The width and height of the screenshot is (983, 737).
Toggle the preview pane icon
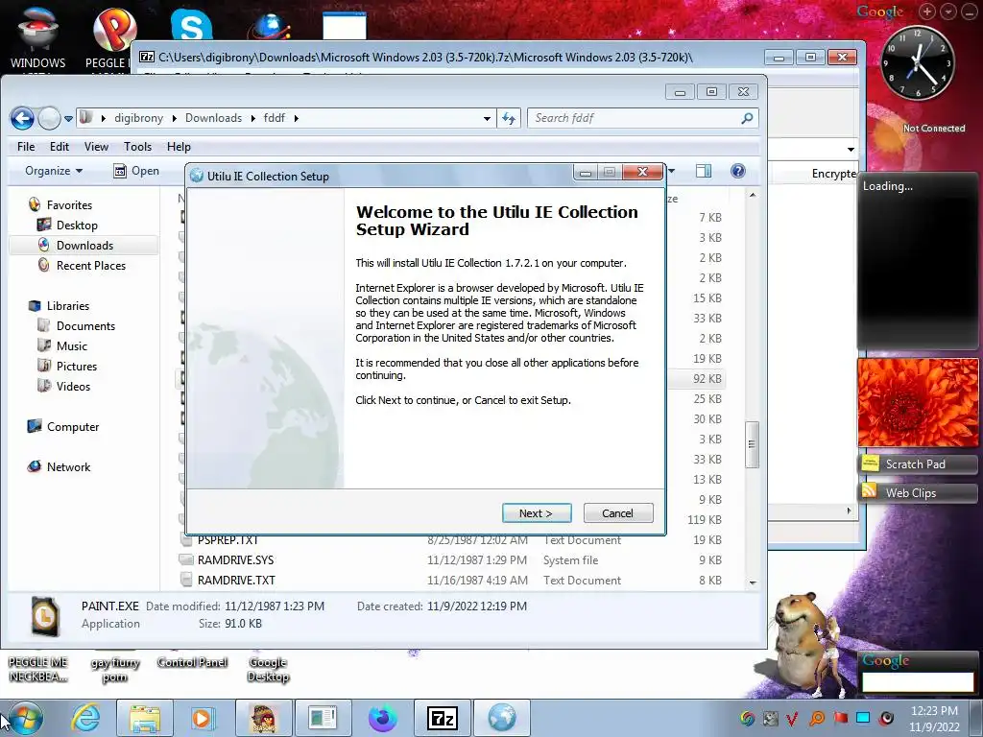click(704, 171)
